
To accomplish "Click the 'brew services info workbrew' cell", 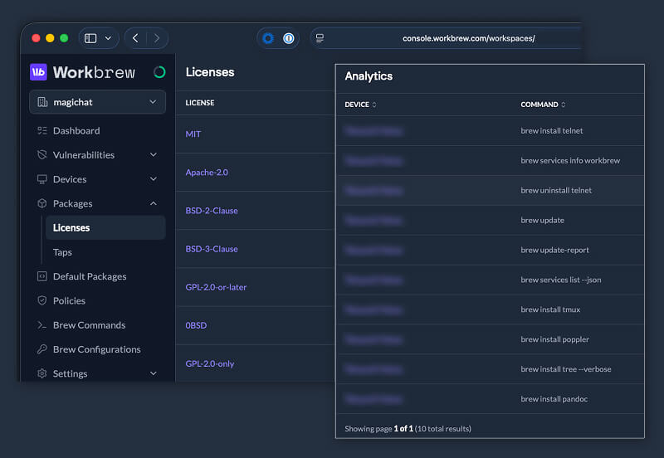I will pyautogui.click(x=570, y=160).
